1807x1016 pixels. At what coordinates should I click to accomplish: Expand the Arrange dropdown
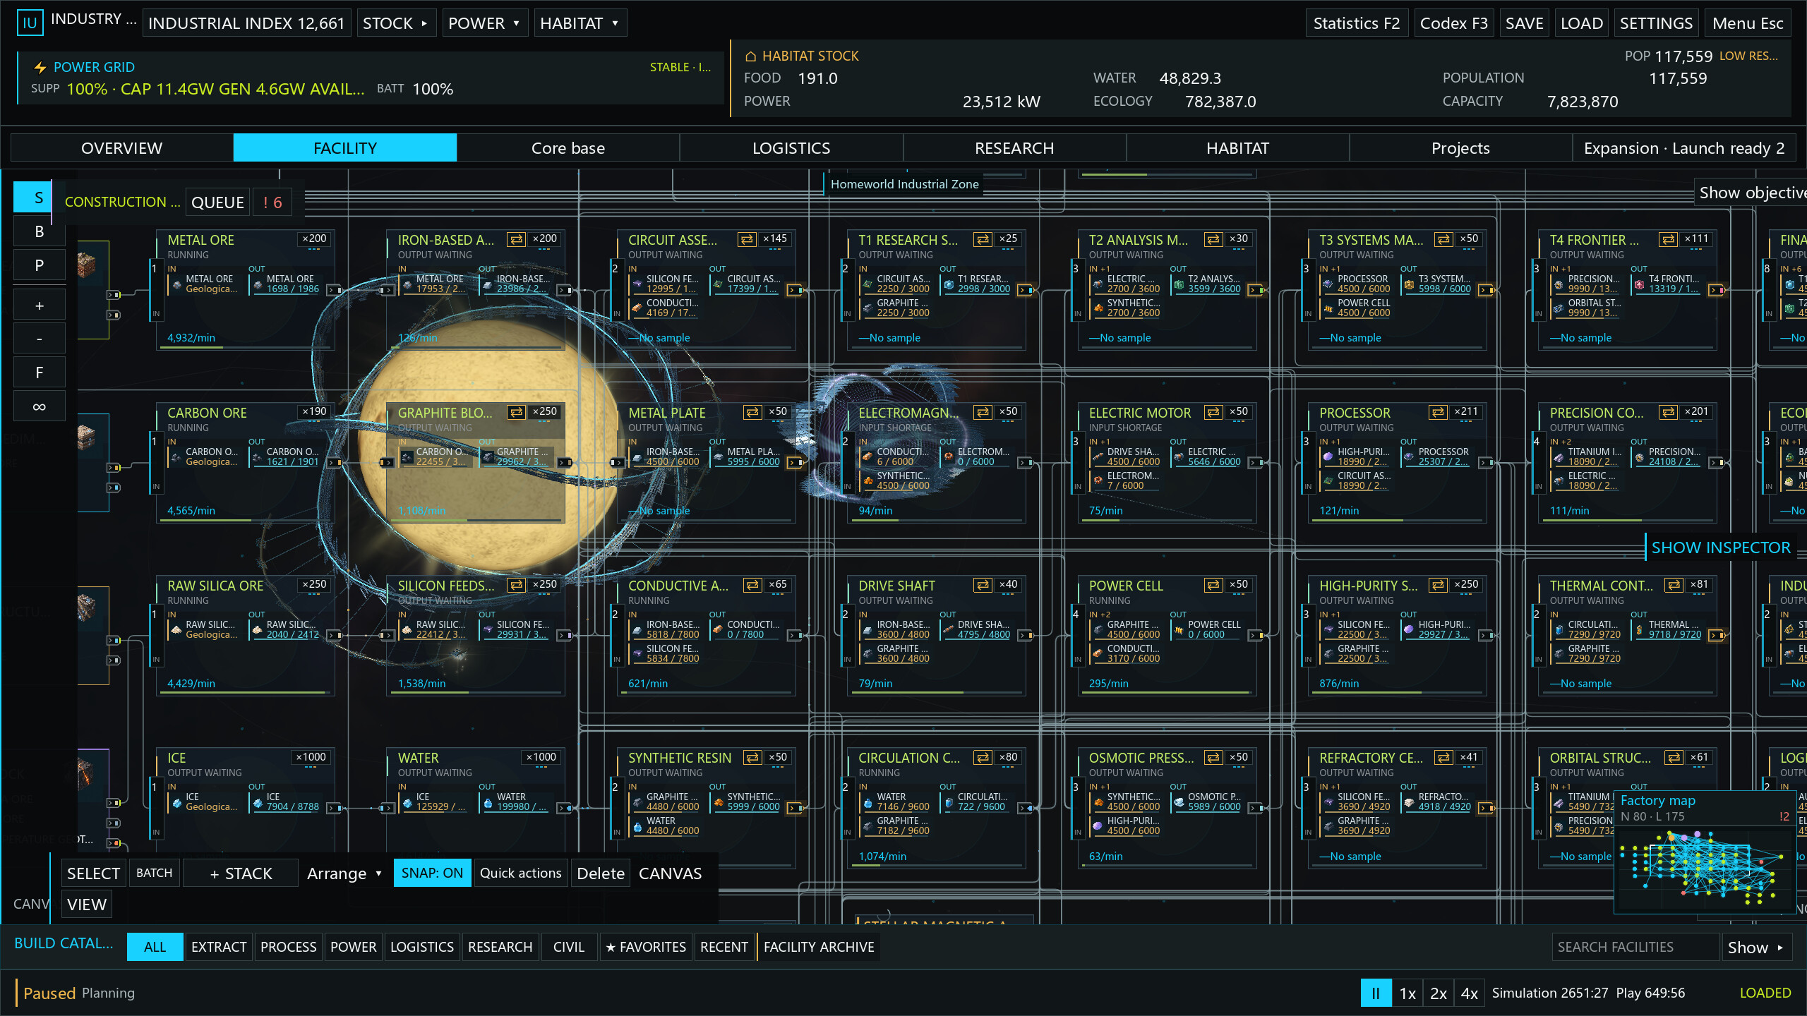click(344, 873)
